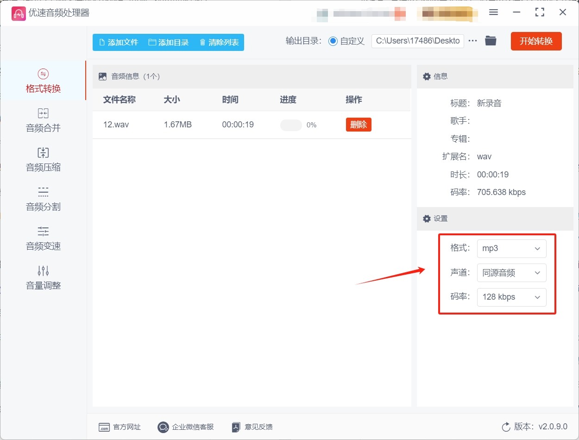The width and height of the screenshot is (579, 440).
Task: Click 清除列表 to clear the list
Action: (x=219, y=42)
